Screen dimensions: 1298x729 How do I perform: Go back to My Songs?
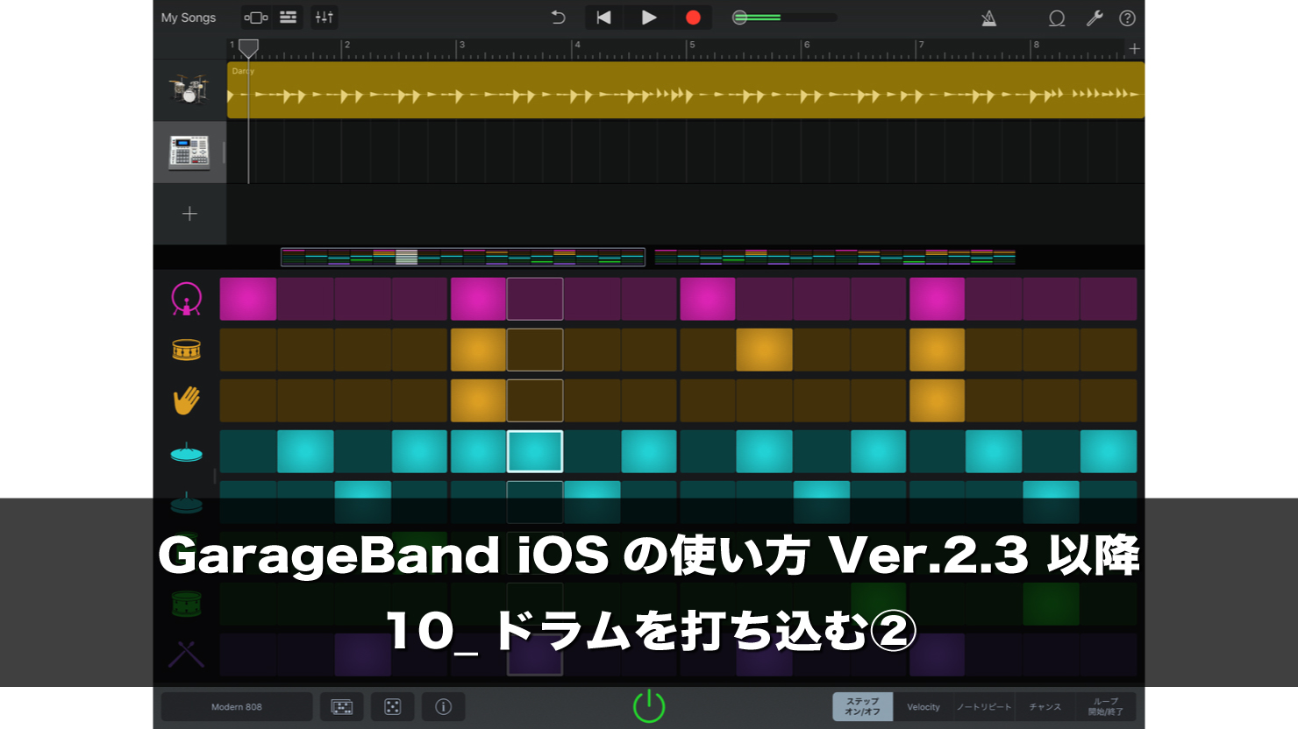pyautogui.click(x=189, y=18)
